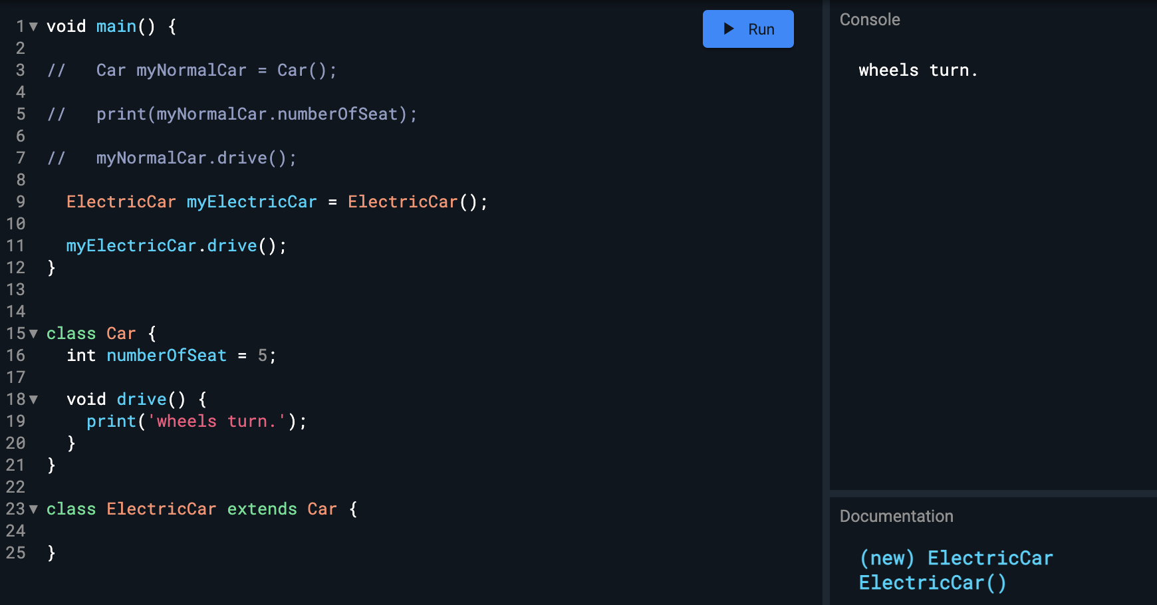Click '(new) ElectricCar ElectricCar()' documentation text
This screenshot has height=605, width=1157.
pyautogui.click(x=956, y=570)
